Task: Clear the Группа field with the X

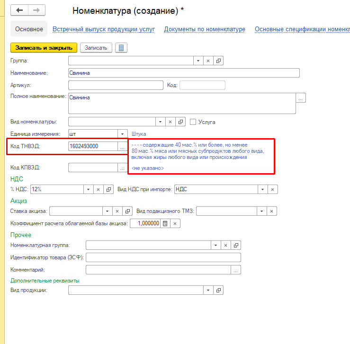Action: point(208,61)
